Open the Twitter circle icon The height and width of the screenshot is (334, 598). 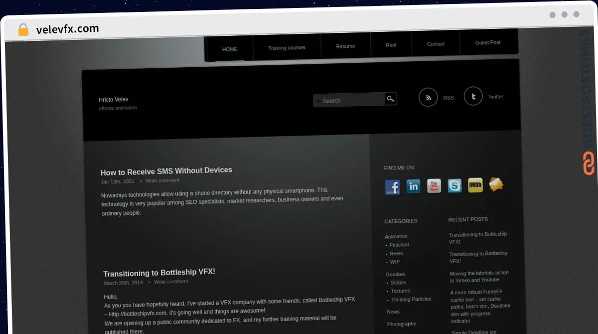(473, 96)
